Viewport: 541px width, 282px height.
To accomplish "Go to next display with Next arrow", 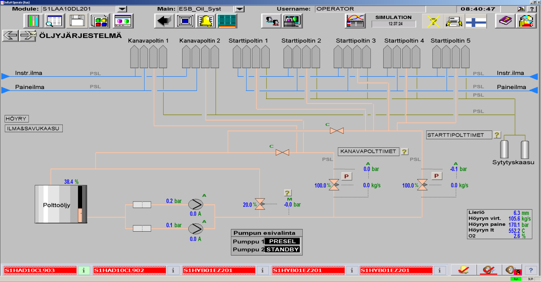I will tap(28, 36).
